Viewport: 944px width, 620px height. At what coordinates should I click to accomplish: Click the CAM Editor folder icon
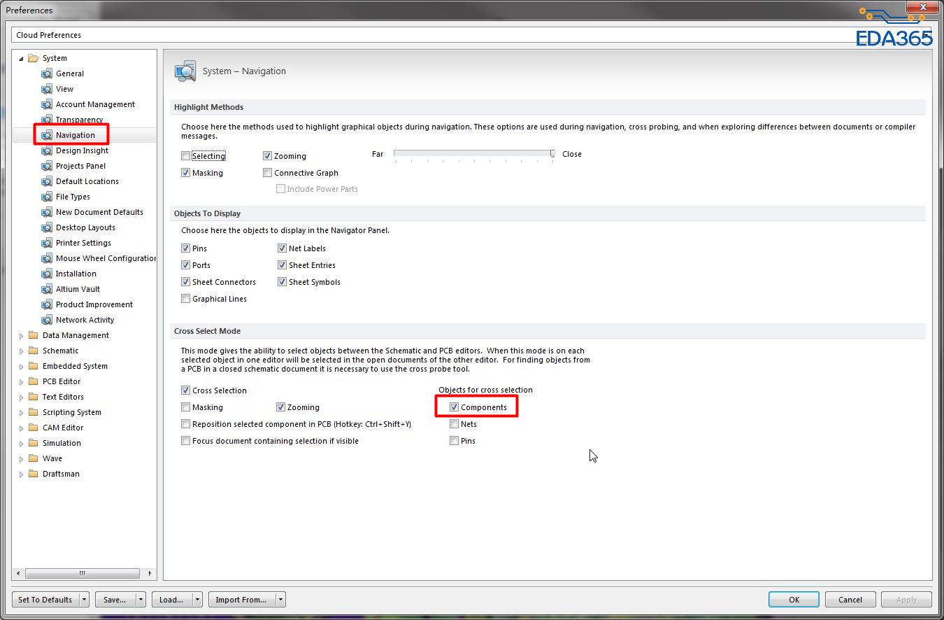[33, 428]
